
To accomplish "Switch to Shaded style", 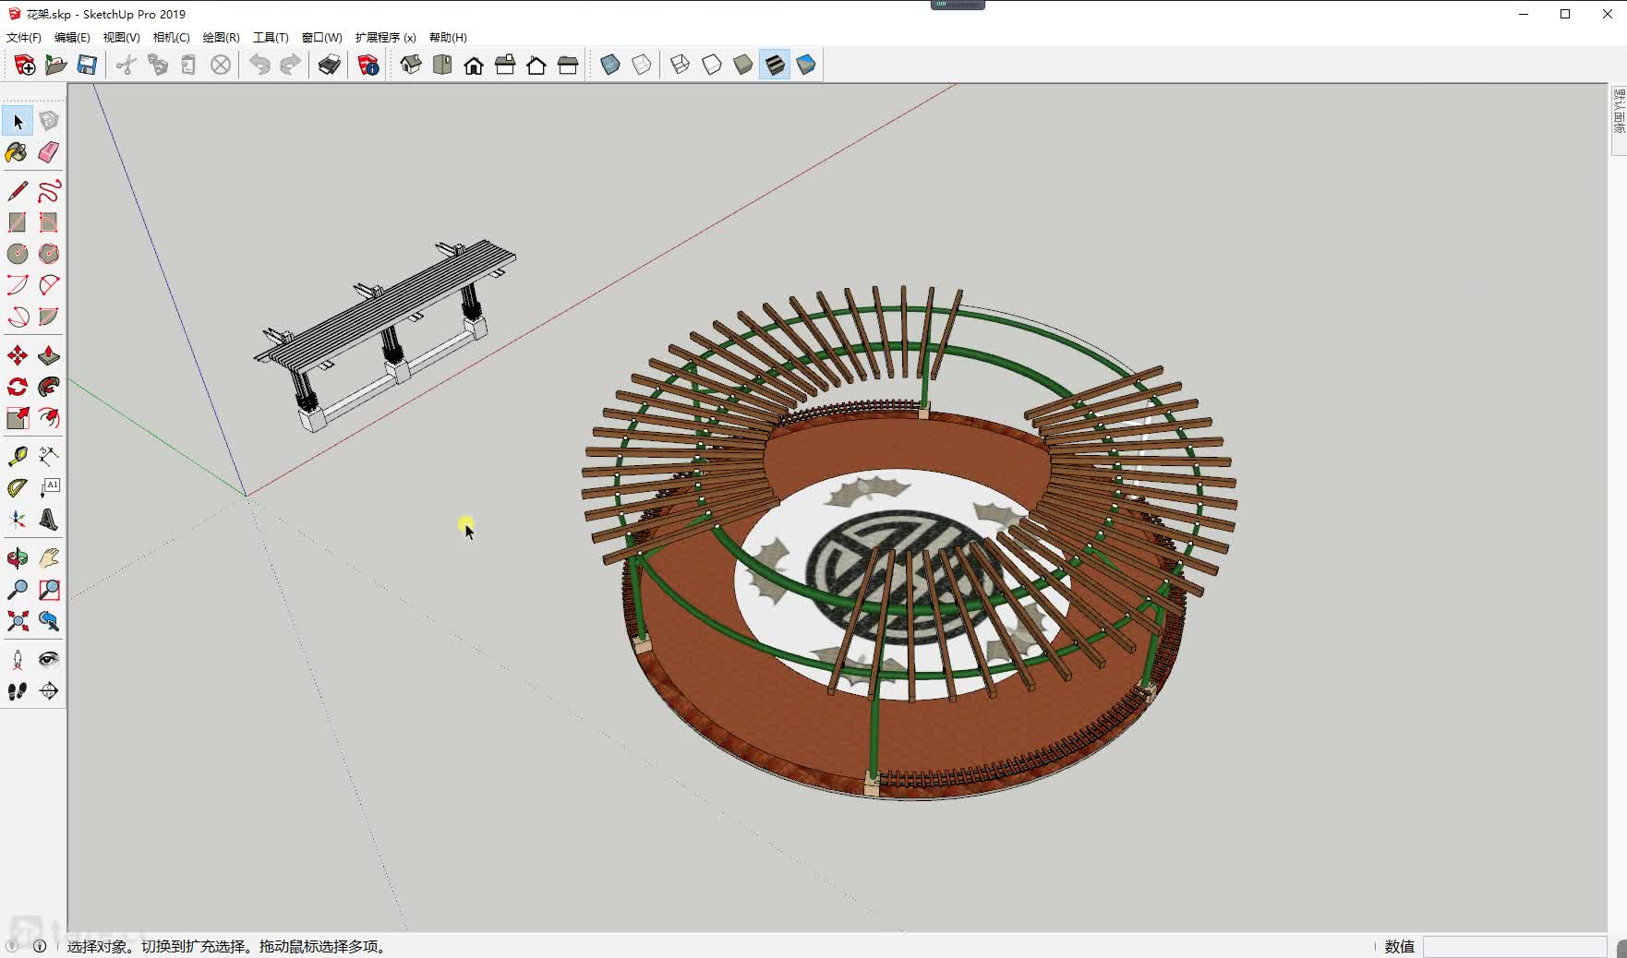I will (x=743, y=65).
